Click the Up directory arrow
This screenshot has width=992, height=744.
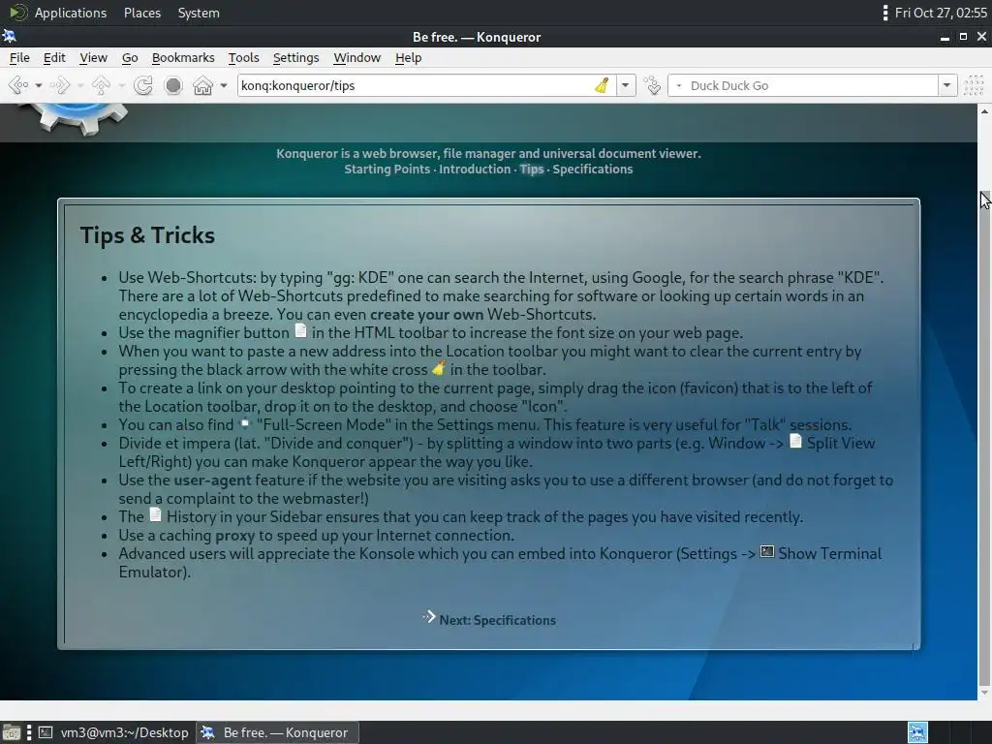tap(101, 85)
